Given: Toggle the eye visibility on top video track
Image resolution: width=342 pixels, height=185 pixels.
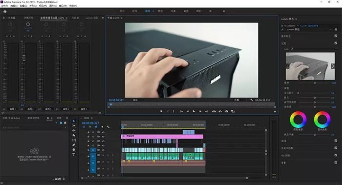Looking at the screenshot, I should (103, 132).
